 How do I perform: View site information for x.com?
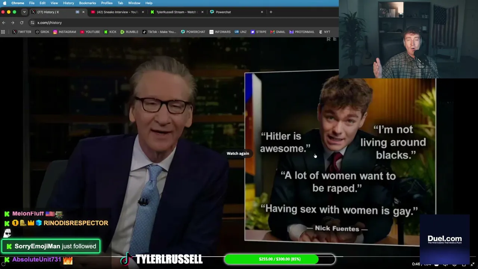pyautogui.click(x=32, y=23)
